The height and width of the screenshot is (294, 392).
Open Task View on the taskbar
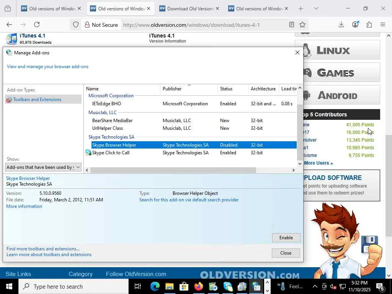138,286
